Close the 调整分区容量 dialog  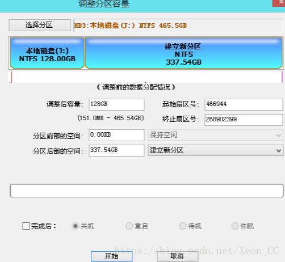(x=279, y=3)
